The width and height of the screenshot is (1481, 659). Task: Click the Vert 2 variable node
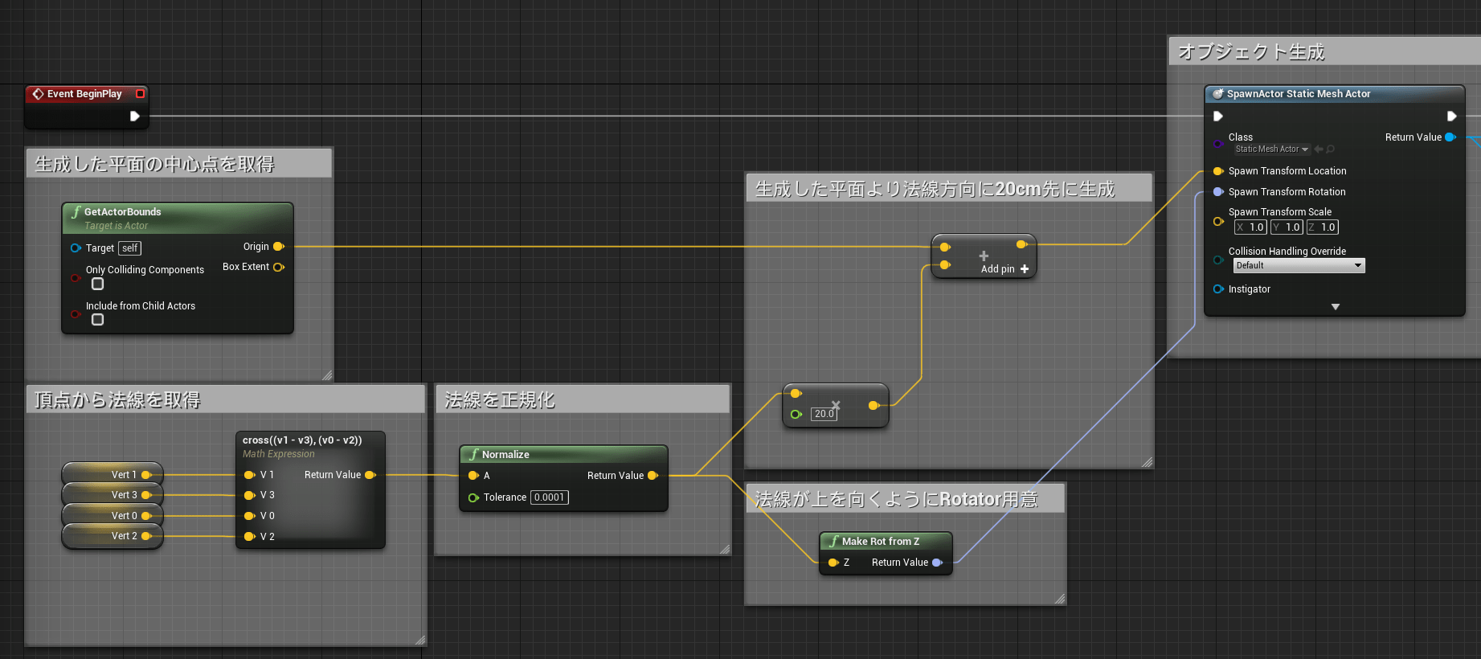pos(113,536)
